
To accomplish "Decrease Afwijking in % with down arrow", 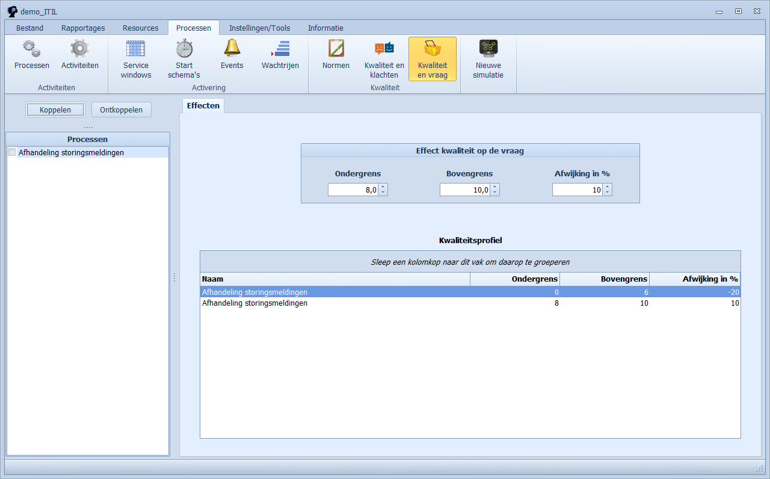I will (x=608, y=193).
